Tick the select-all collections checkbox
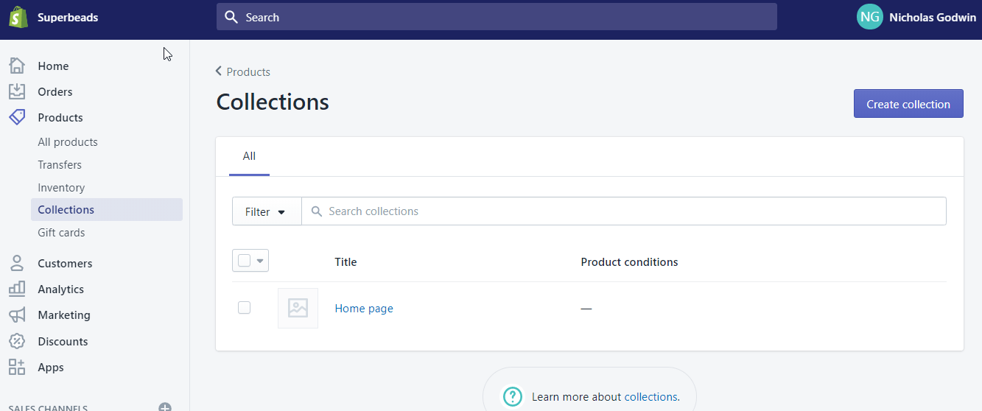 click(x=245, y=261)
